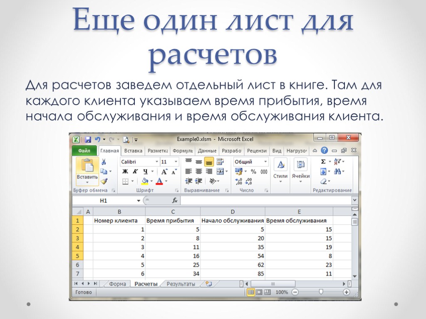Click the Clear eraser icon
The width and height of the screenshot is (426, 319).
click(323, 181)
